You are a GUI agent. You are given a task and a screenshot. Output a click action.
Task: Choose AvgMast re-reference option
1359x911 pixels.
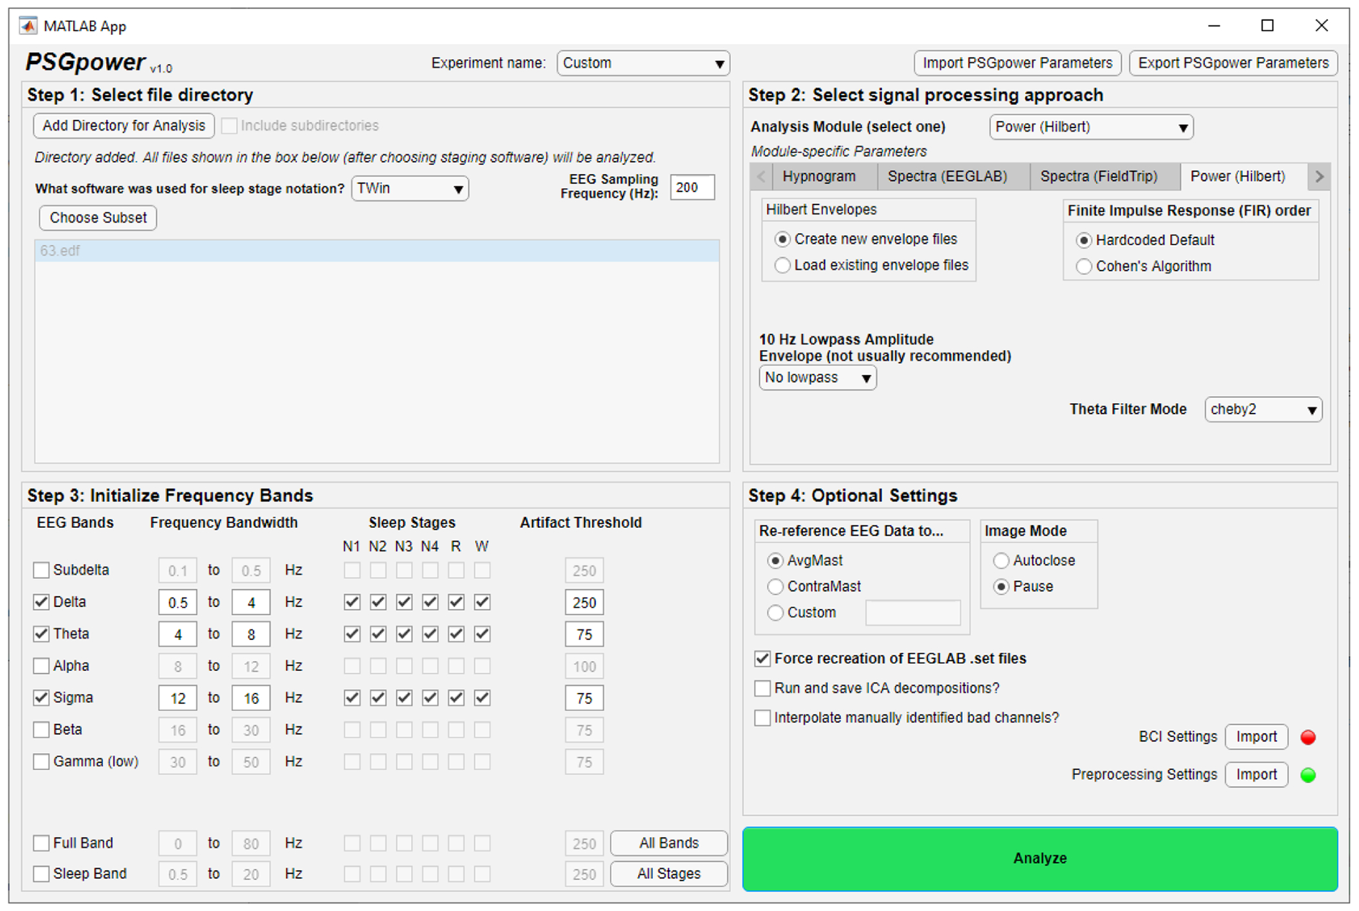click(775, 560)
